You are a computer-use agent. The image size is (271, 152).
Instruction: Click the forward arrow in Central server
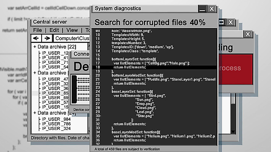point(47,38)
